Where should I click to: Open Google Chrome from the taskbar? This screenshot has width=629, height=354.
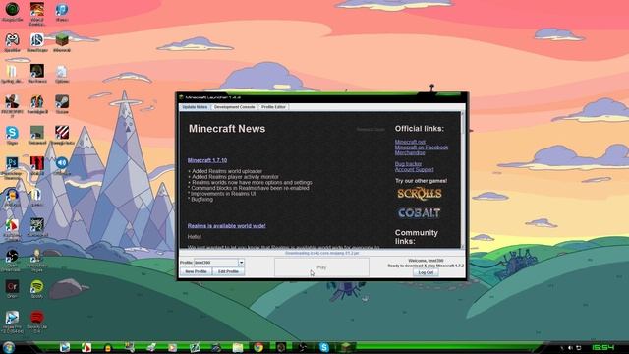pyautogui.click(x=258, y=347)
